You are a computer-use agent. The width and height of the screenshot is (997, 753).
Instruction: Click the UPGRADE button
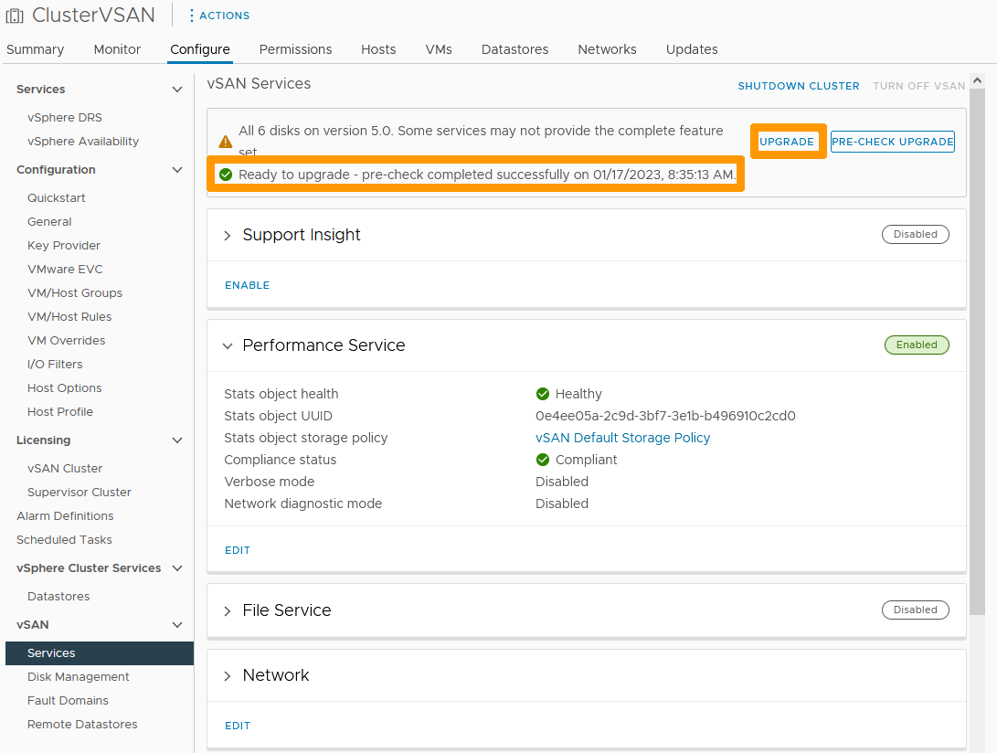coord(788,142)
